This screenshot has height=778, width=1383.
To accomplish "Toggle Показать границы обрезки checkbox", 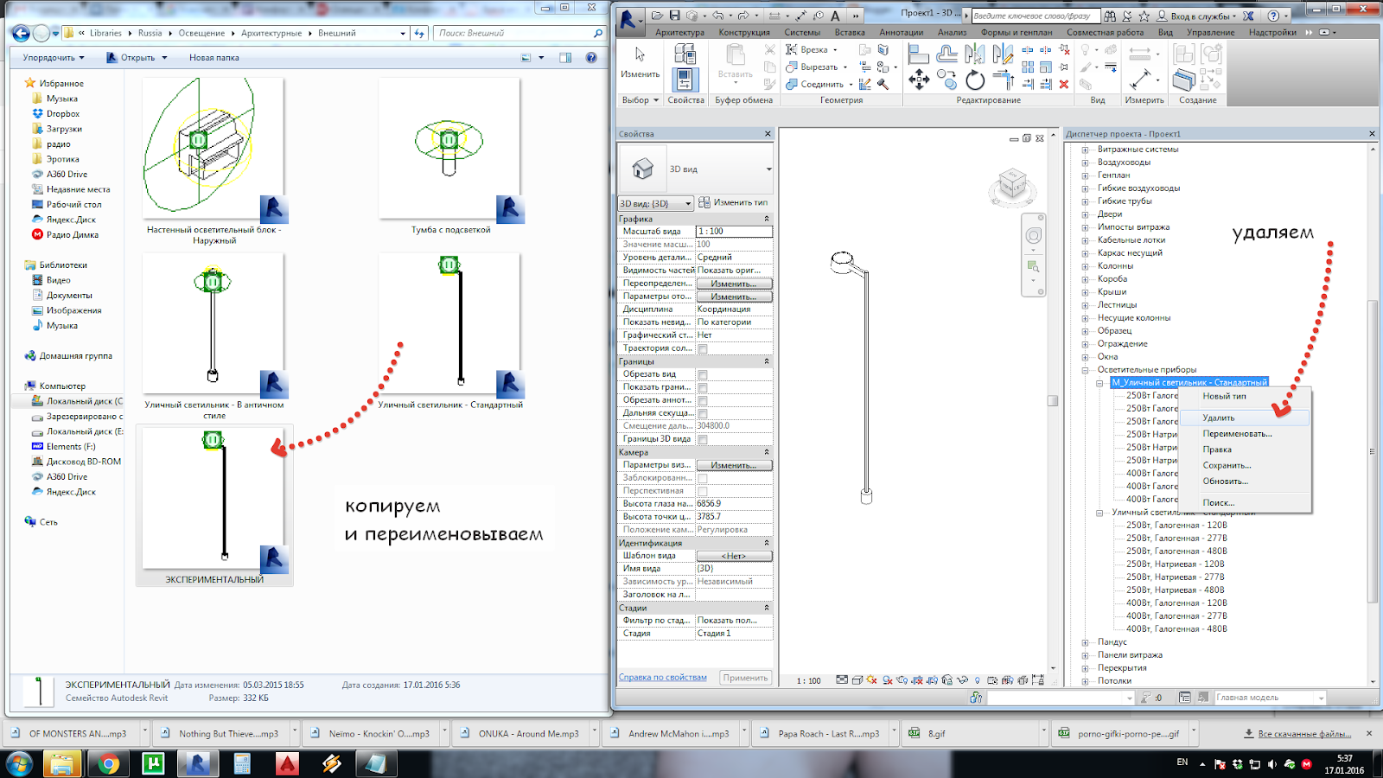I will (703, 387).
